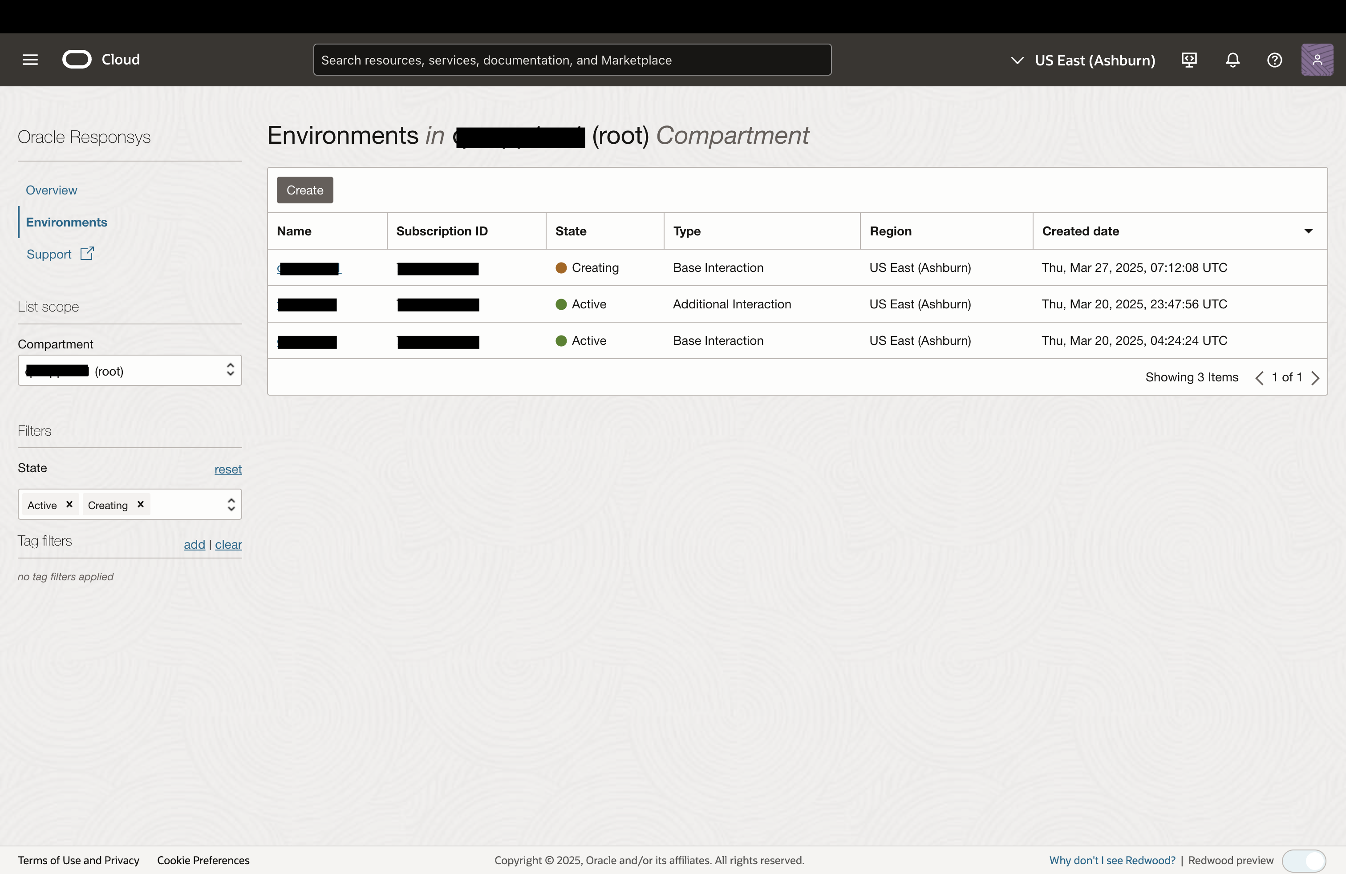Image resolution: width=1346 pixels, height=874 pixels.
Task: Click the Support external link icon
Action: pyautogui.click(x=86, y=253)
